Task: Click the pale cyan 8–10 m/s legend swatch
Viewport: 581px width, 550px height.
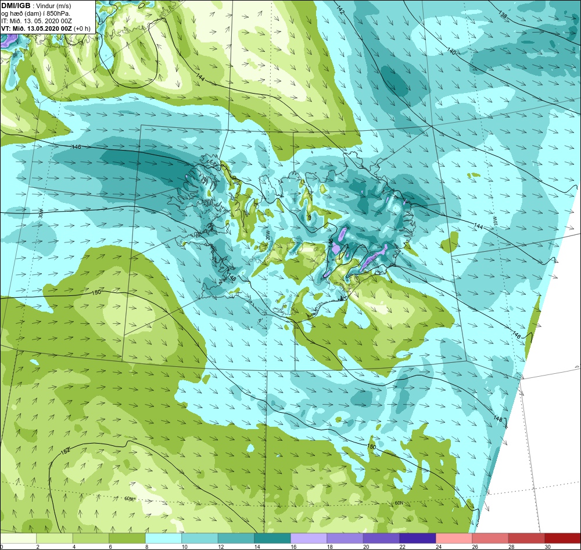Action: 163,538
